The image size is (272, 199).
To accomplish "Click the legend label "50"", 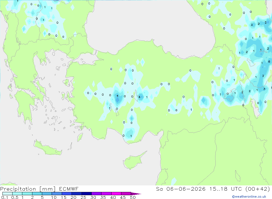I will (x=133, y=197).
